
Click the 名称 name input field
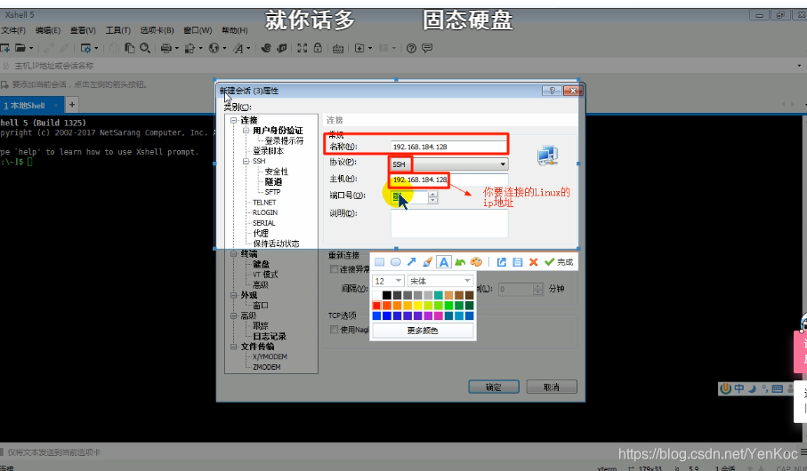click(448, 147)
